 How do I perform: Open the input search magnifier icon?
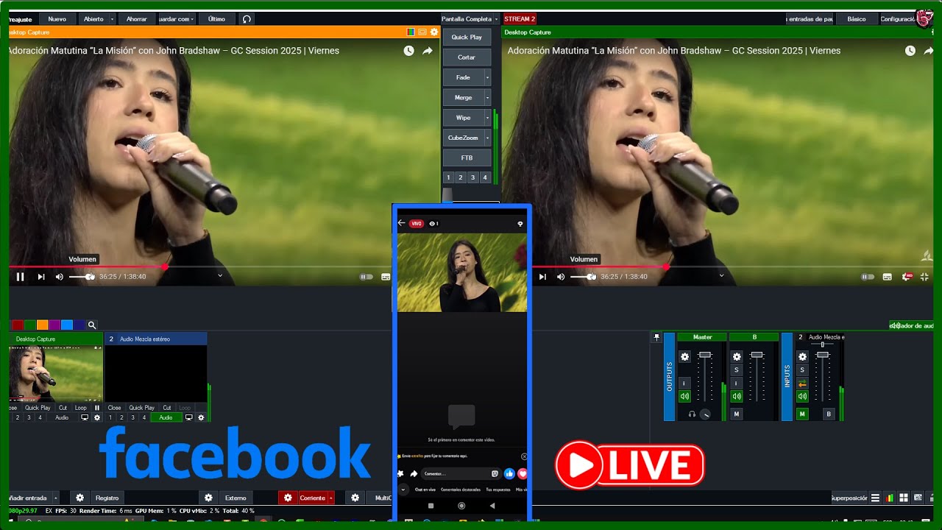point(92,325)
